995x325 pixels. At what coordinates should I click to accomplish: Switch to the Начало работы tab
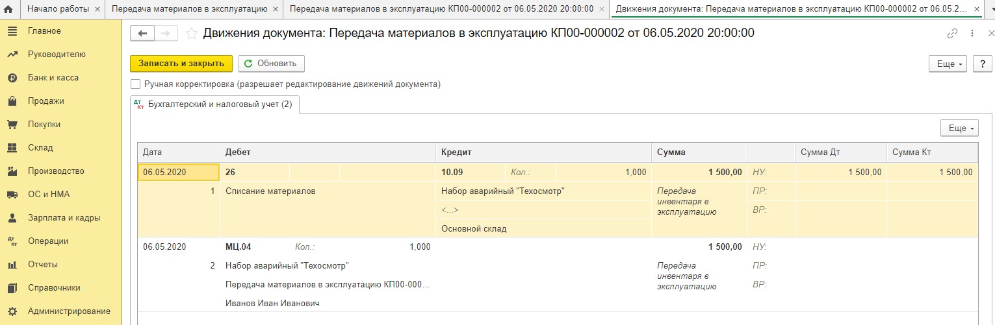click(55, 10)
